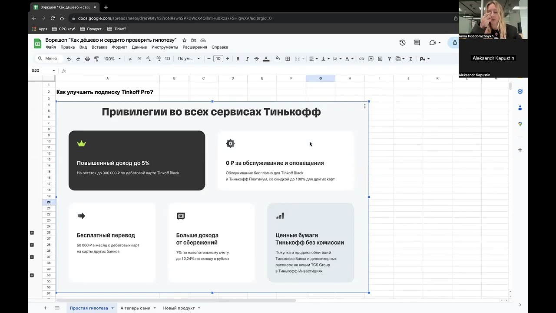Open Contacts side panel icon

pyautogui.click(x=520, y=108)
